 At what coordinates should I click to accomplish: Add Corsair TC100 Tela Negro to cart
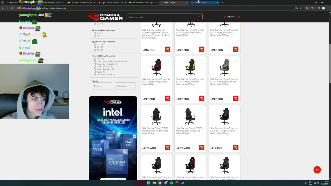click(x=167, y=148)
